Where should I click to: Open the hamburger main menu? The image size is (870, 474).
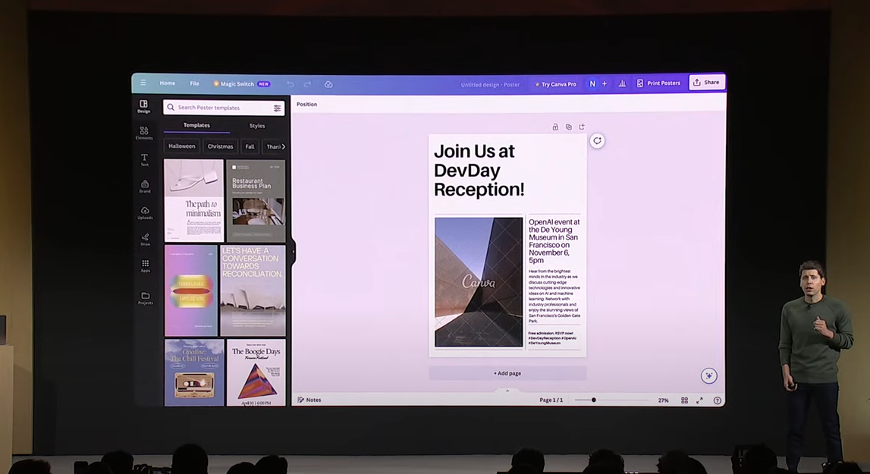tap(143, 83)
